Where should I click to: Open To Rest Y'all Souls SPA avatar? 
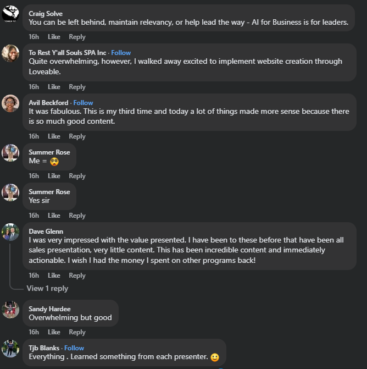click(10, 53)
